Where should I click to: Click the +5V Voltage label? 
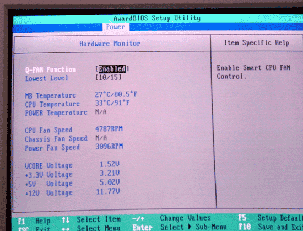pyautogui.click(x=48, y=184)
